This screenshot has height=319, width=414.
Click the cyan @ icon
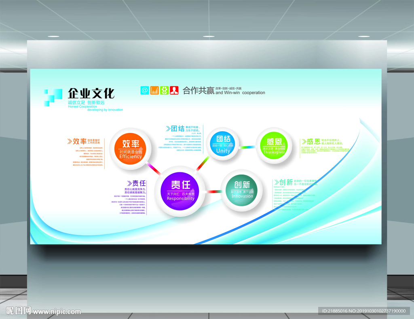click(x=145, y=90)
